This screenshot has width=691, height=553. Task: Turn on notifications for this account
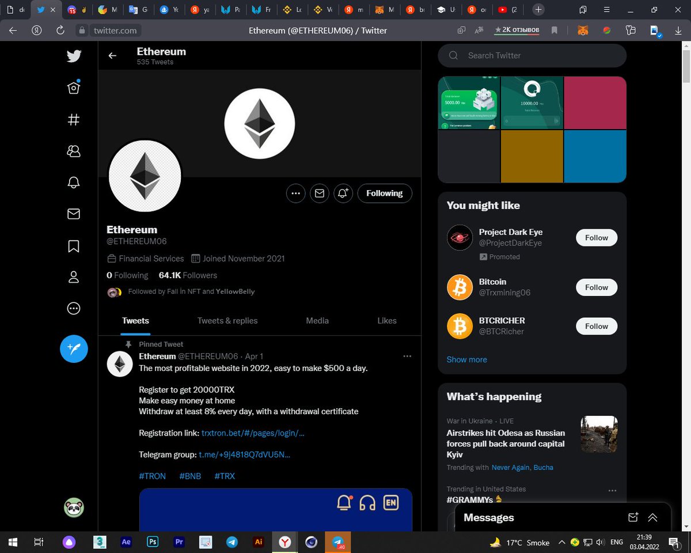pyautogui.click(x=343, y=194)
